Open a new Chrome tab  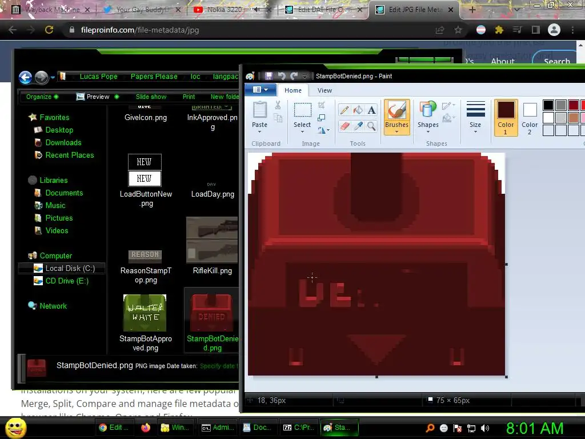coord(472,10)
